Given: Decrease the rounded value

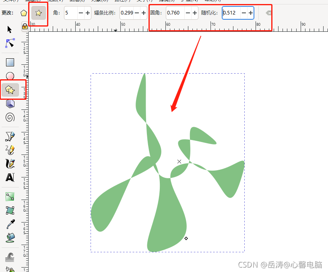Looking at the screenshot, I should click(188, 13).
